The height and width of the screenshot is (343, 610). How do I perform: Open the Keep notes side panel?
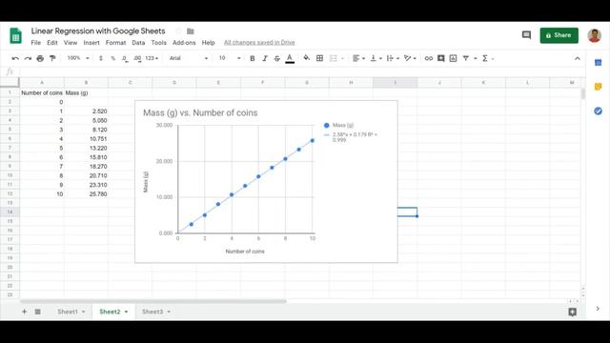598,87
